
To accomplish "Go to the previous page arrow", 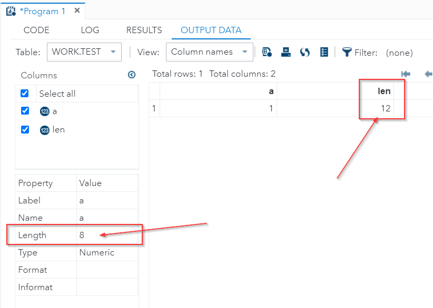I will tap(428, 74).
